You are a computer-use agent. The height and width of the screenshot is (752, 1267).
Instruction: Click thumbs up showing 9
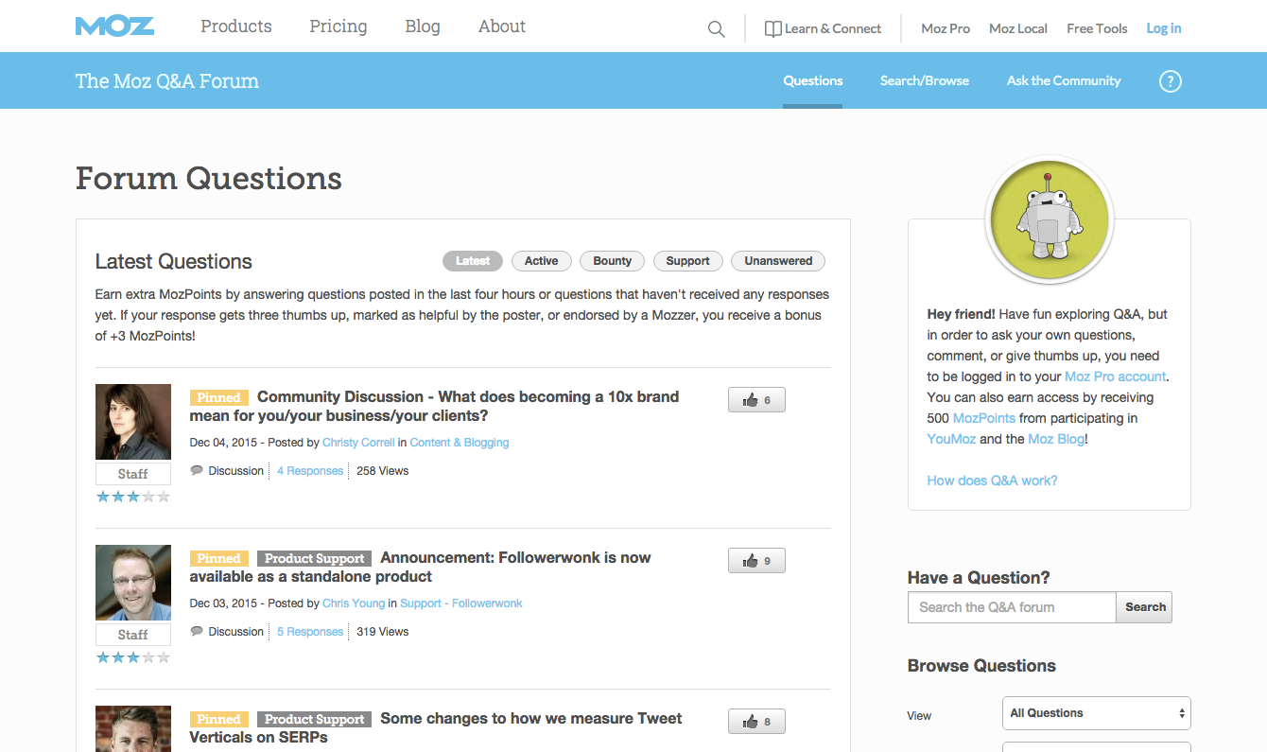pos(756,561)
